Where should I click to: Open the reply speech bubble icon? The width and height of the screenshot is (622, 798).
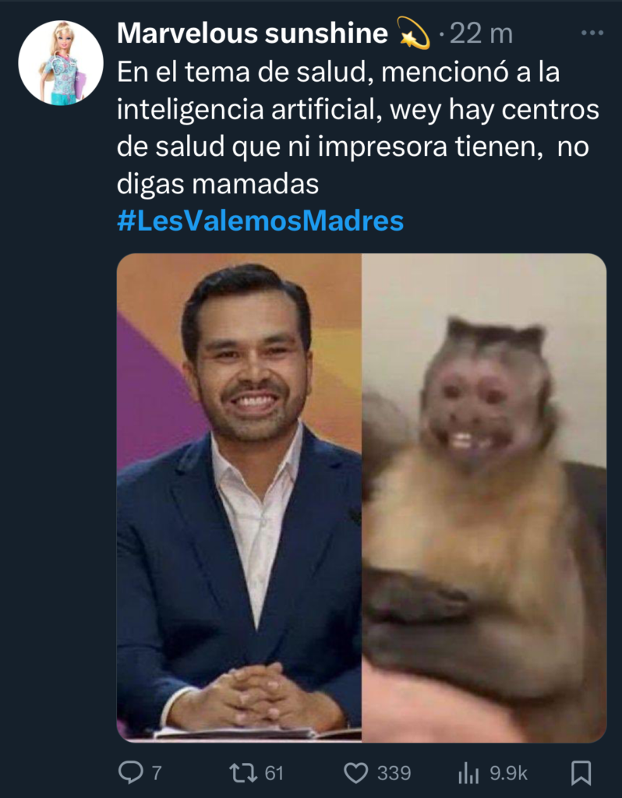pyautogui.click(x=131, y=772)
